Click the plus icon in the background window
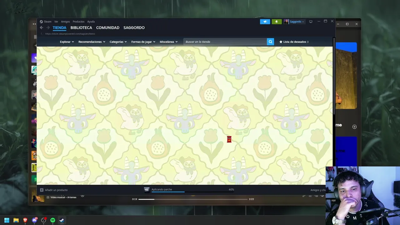Viewport: 400px width, 225px height. click(354, 127)
